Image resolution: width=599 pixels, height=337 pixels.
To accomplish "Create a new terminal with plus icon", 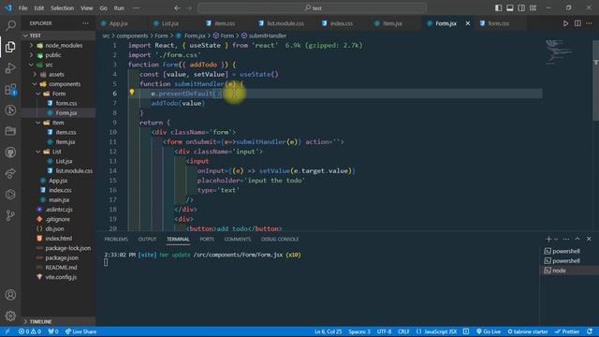I will tap(548, 239).
